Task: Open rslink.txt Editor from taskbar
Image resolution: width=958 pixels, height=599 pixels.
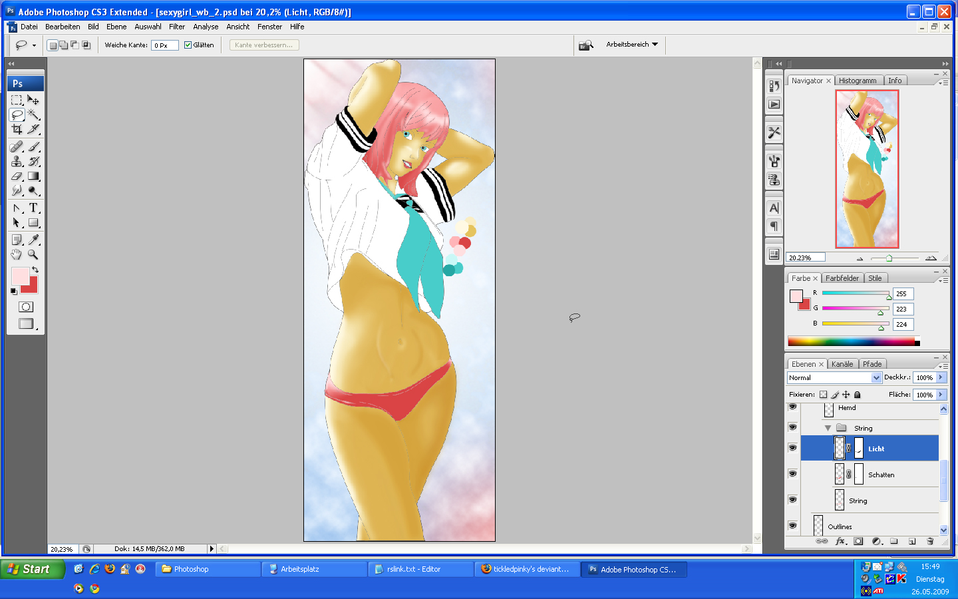Action: click(420, 569)
